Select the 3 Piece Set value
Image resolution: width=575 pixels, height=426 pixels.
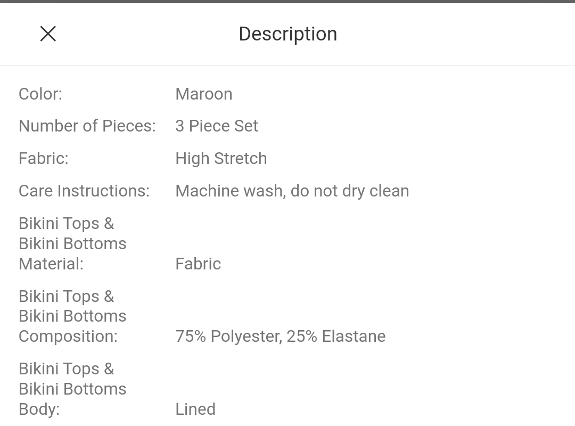tap(217, 126)
